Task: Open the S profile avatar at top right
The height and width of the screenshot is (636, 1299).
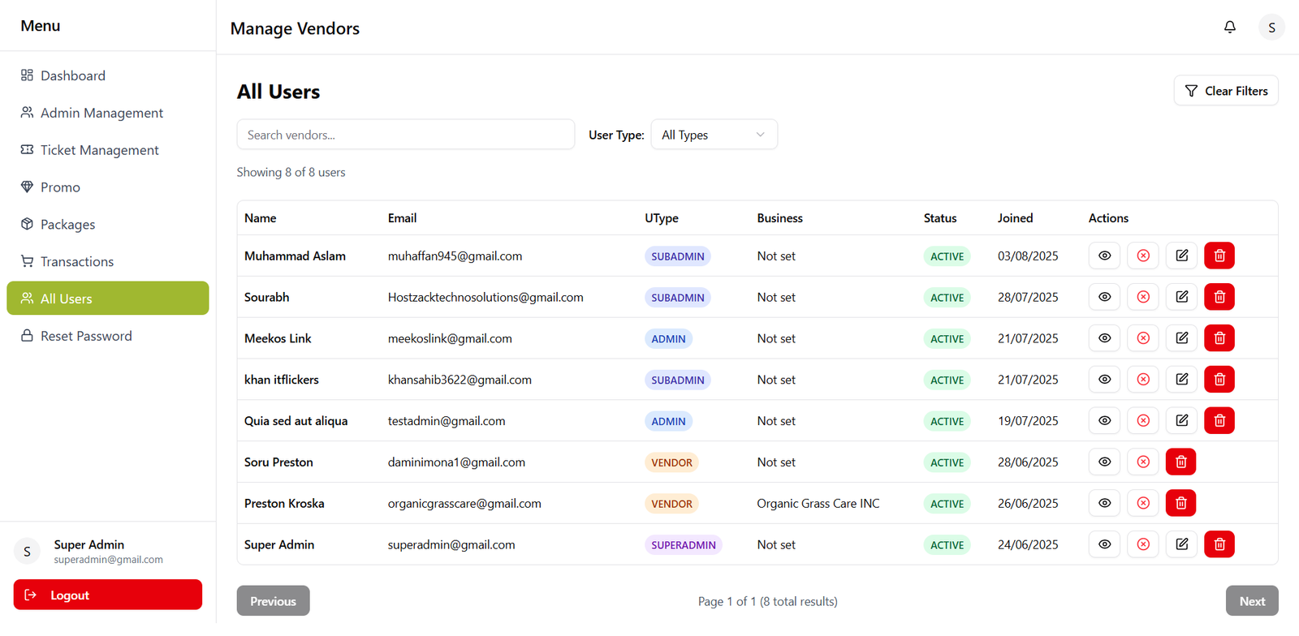Action: tap(1271, 27)
